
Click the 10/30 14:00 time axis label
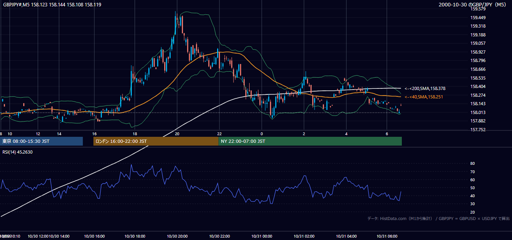(59, 236)
